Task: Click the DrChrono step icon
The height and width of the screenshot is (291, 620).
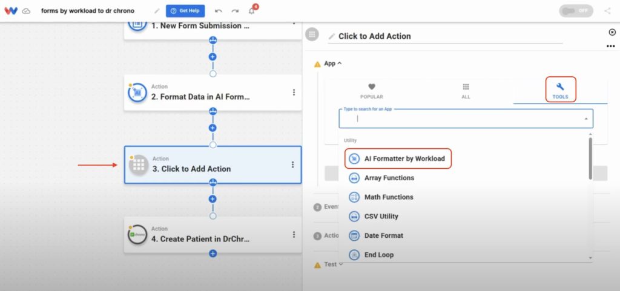Action: click(137, 235)
